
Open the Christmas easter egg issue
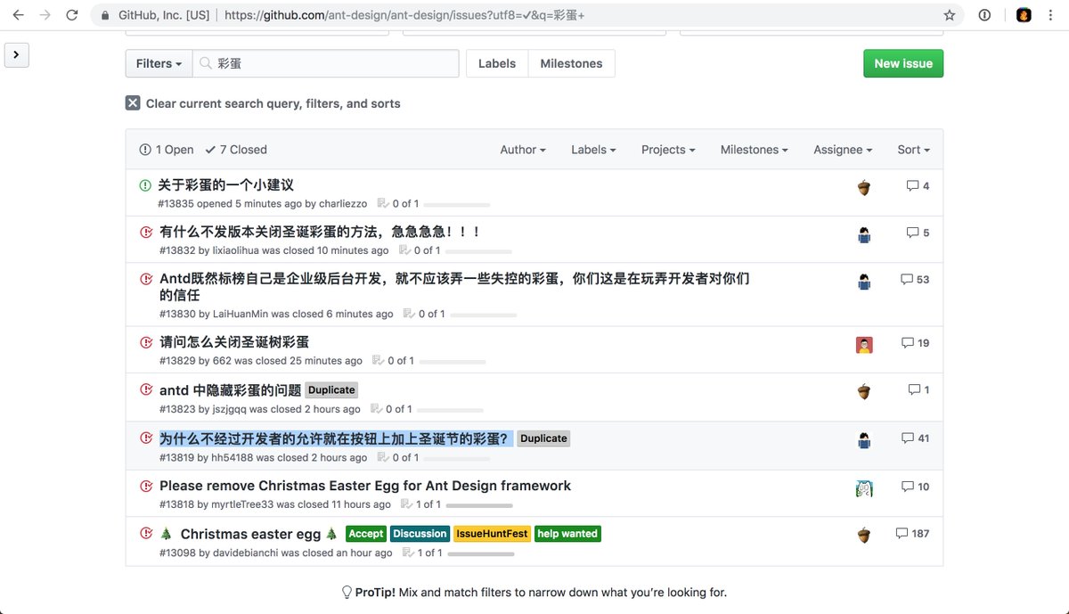(249, 534)
